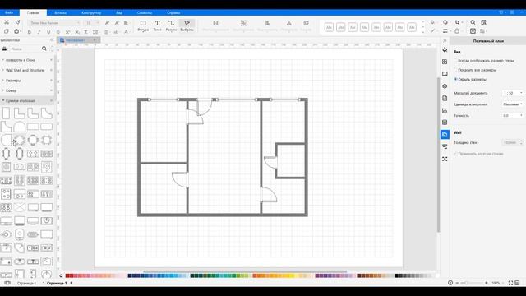Apply the first Abc quick style

[329, 27]
